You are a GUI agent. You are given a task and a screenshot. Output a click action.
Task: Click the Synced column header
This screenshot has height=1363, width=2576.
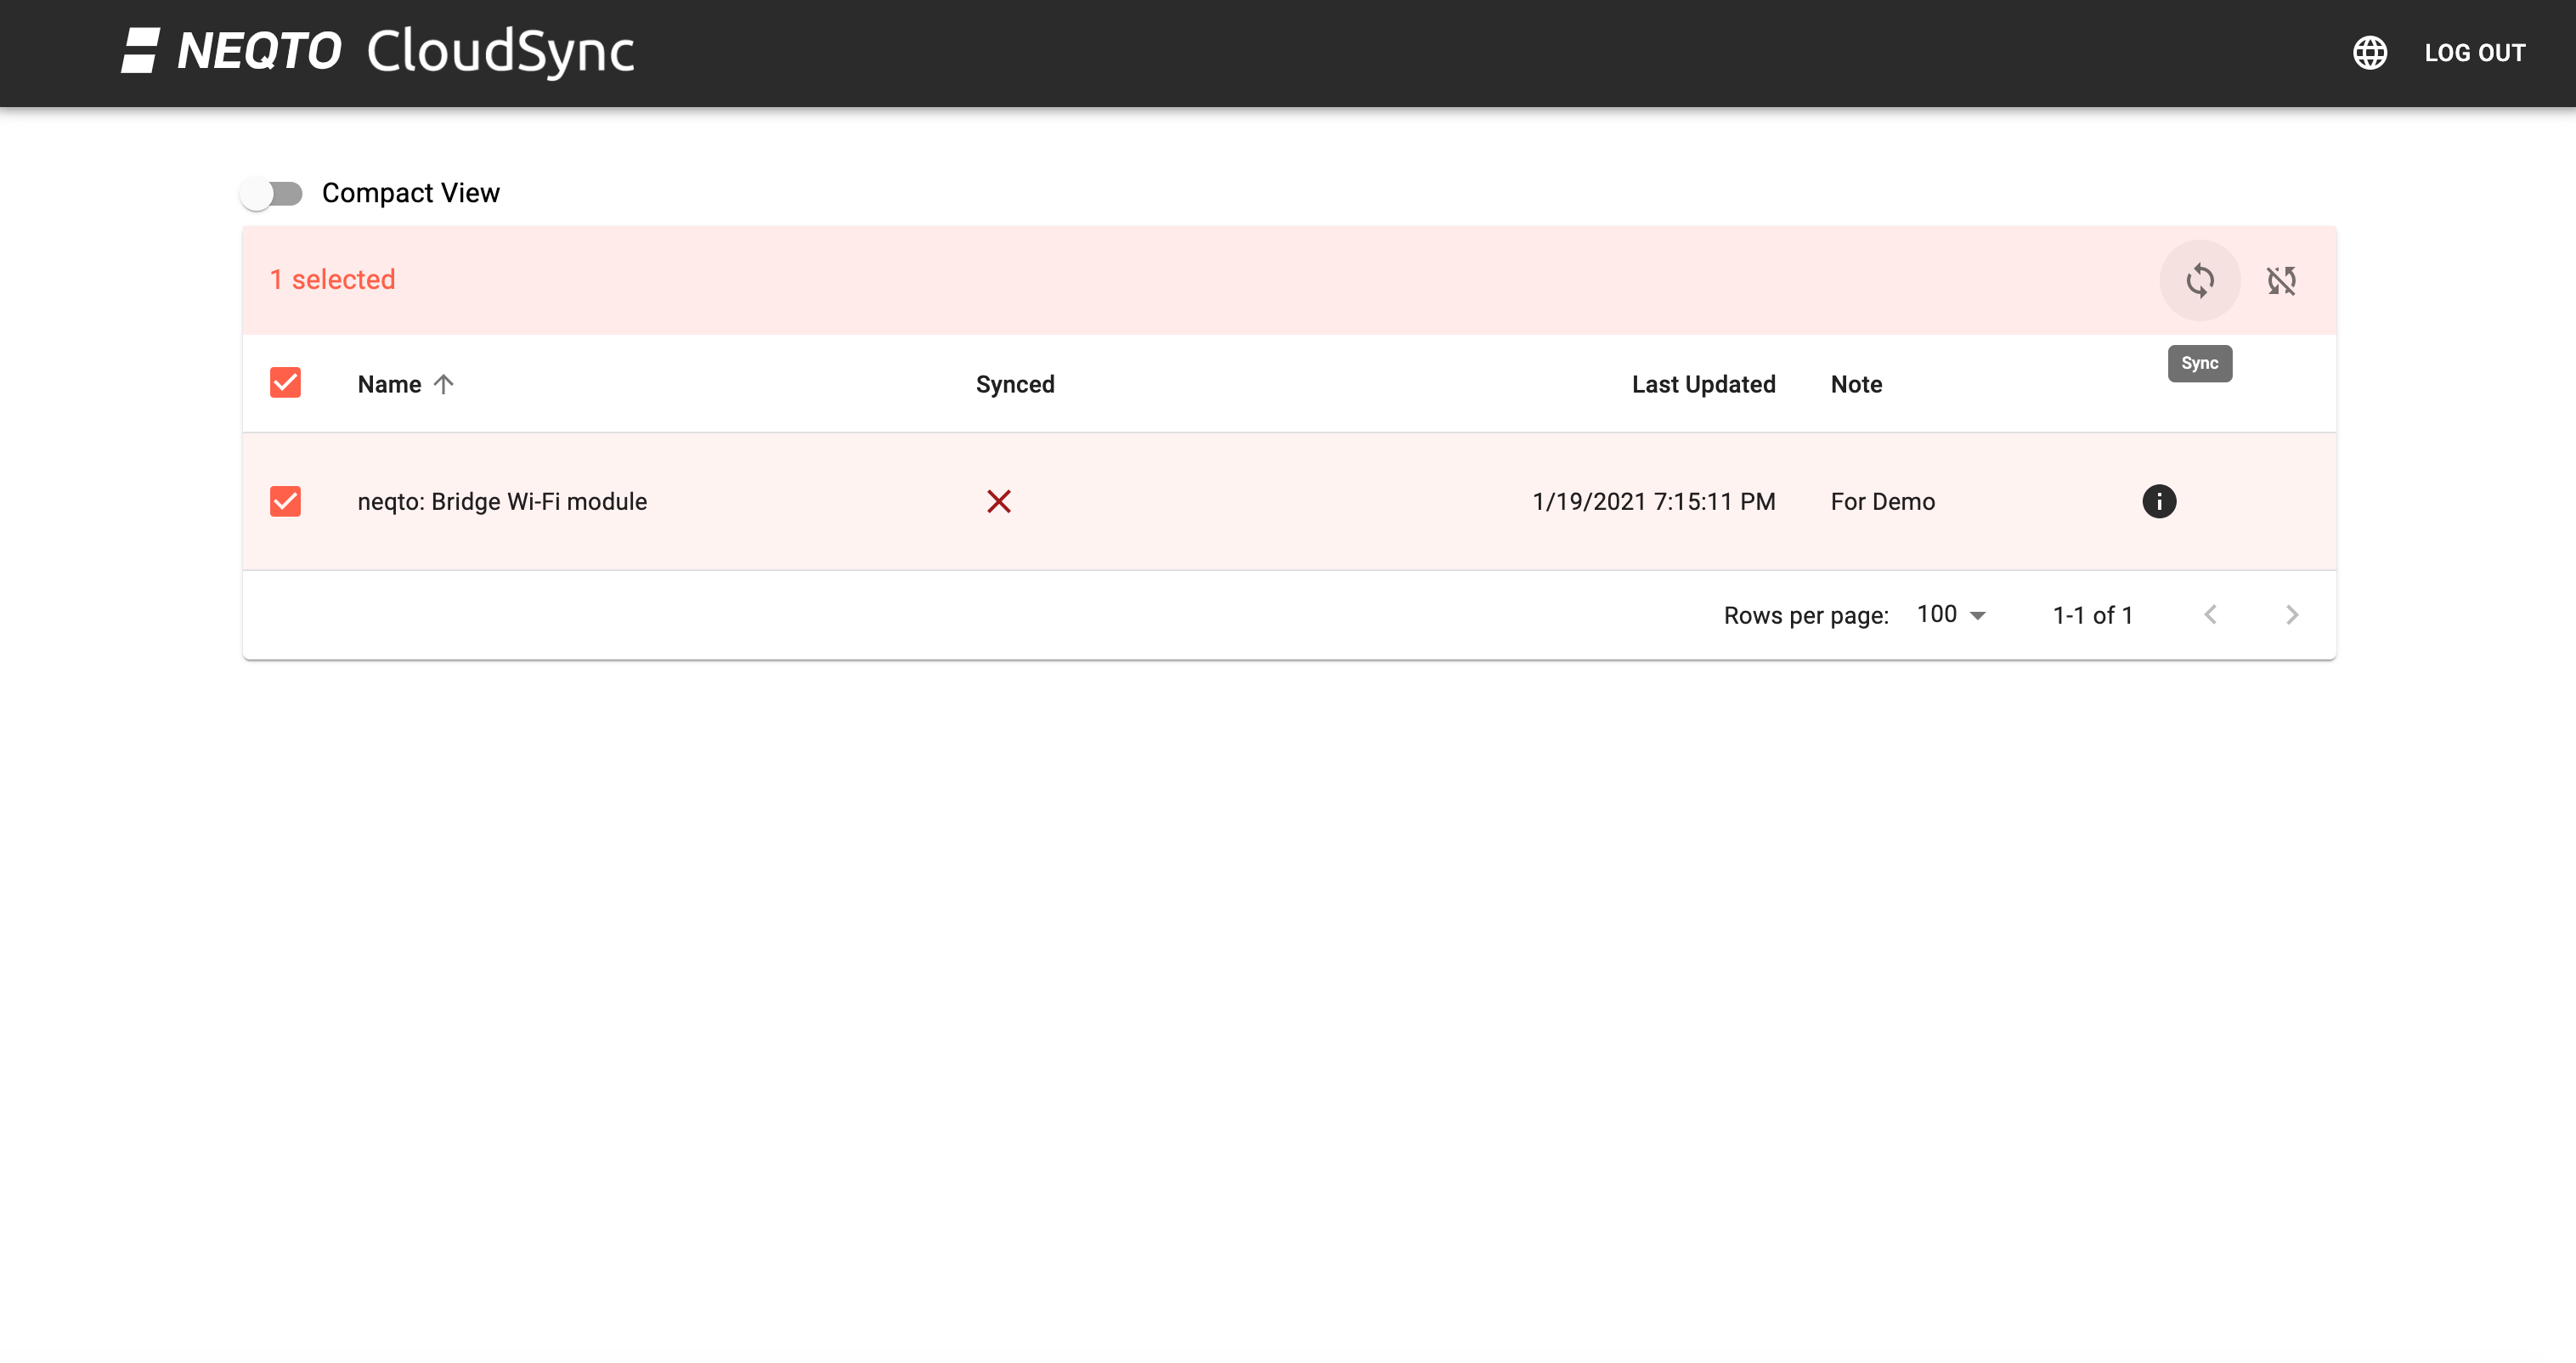click(x=1014, y=384)
